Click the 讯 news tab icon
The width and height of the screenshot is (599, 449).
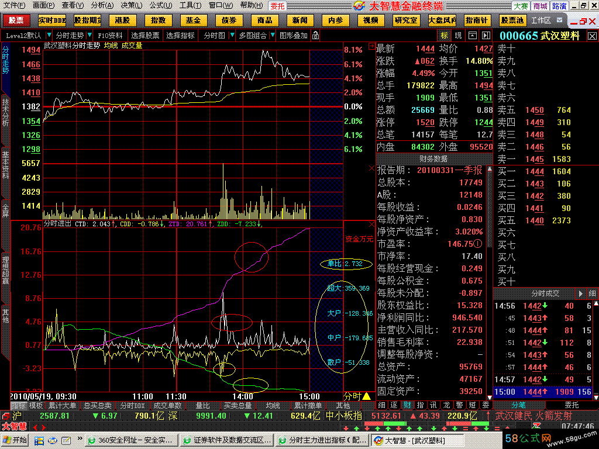[x=433, y=405]
